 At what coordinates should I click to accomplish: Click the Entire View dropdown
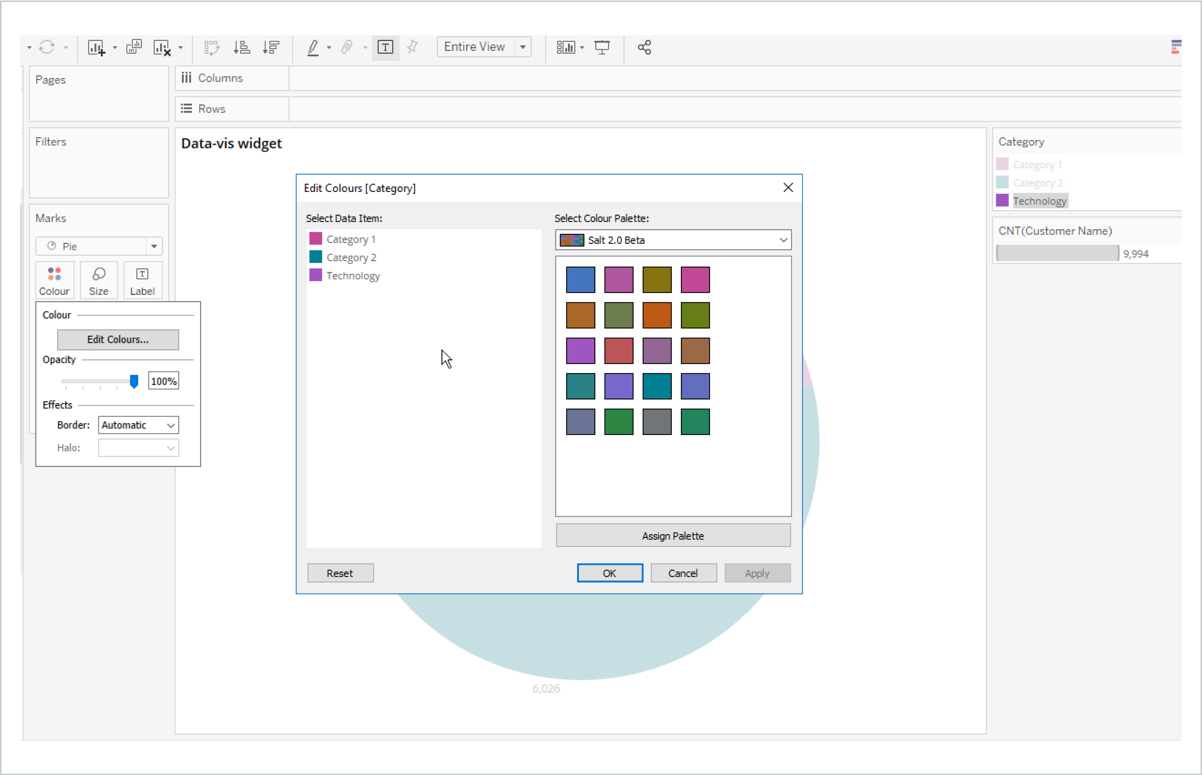[x=484, y=47]
